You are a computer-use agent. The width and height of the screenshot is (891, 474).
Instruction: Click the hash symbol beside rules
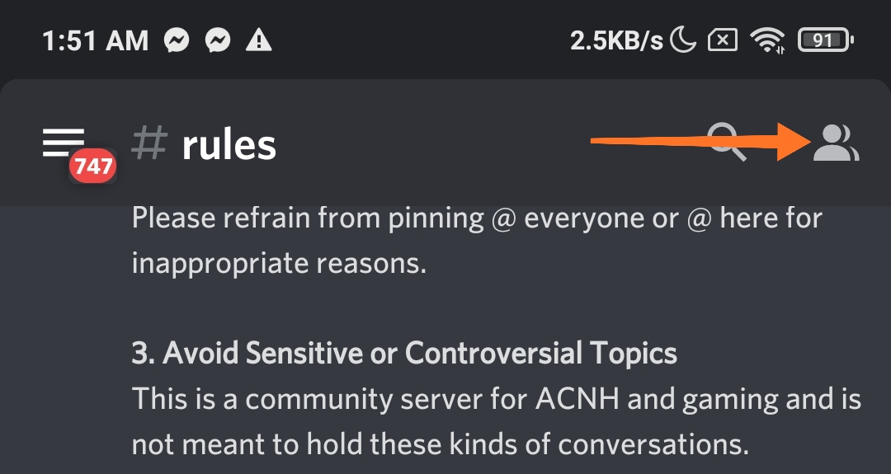click(148, 144)
